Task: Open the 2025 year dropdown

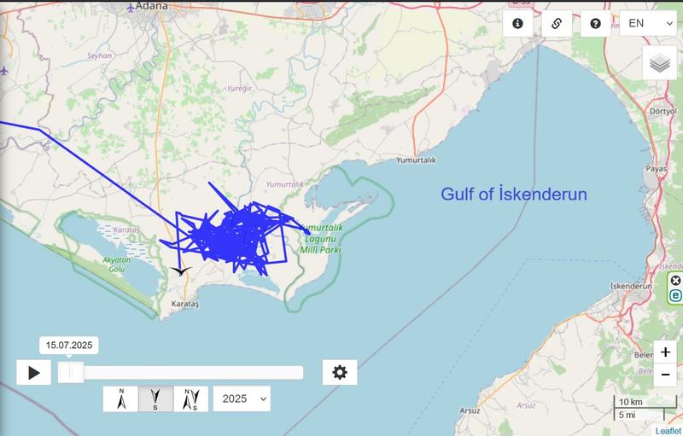Action: click(242, 399)
